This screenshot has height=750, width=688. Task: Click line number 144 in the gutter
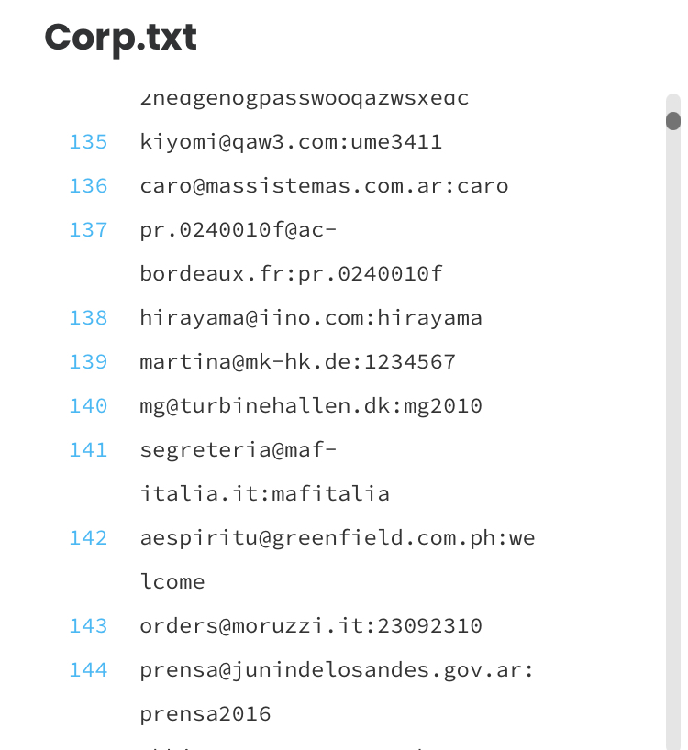(88, 670)
